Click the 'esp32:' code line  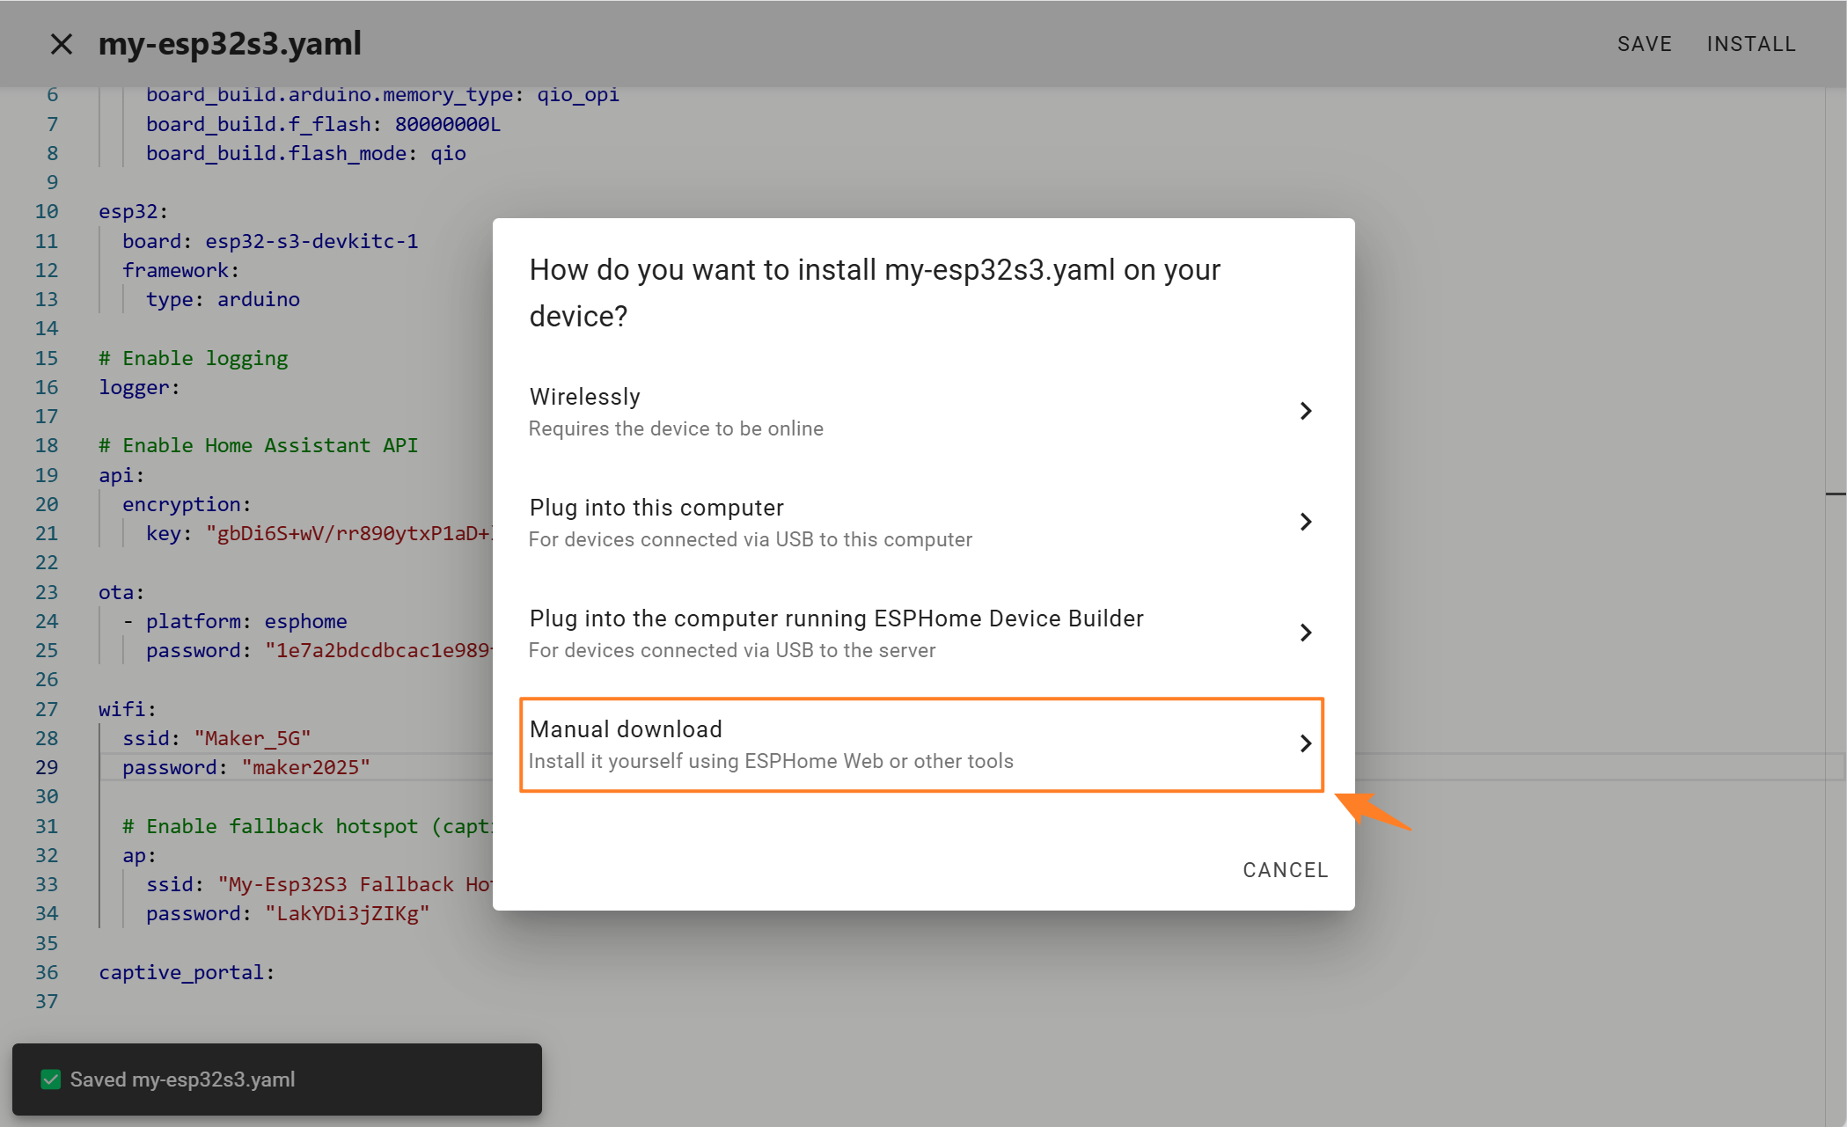tap(133, 211)
